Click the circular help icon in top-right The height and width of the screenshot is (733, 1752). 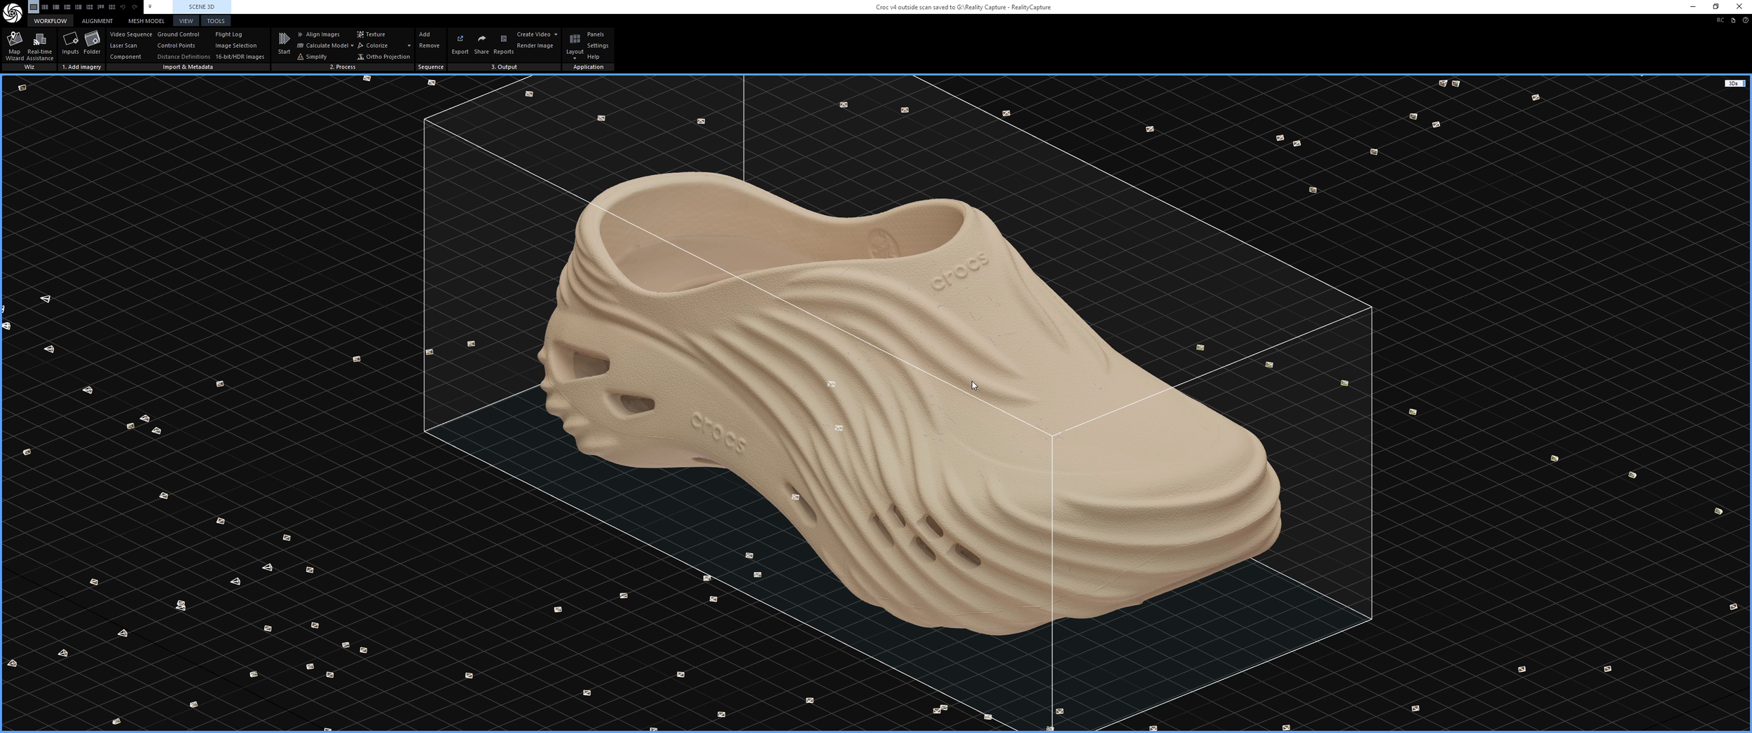tap(1745, 20)
